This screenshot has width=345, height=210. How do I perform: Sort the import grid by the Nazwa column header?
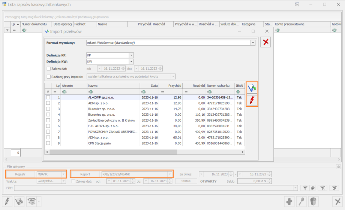pos(113,86)
